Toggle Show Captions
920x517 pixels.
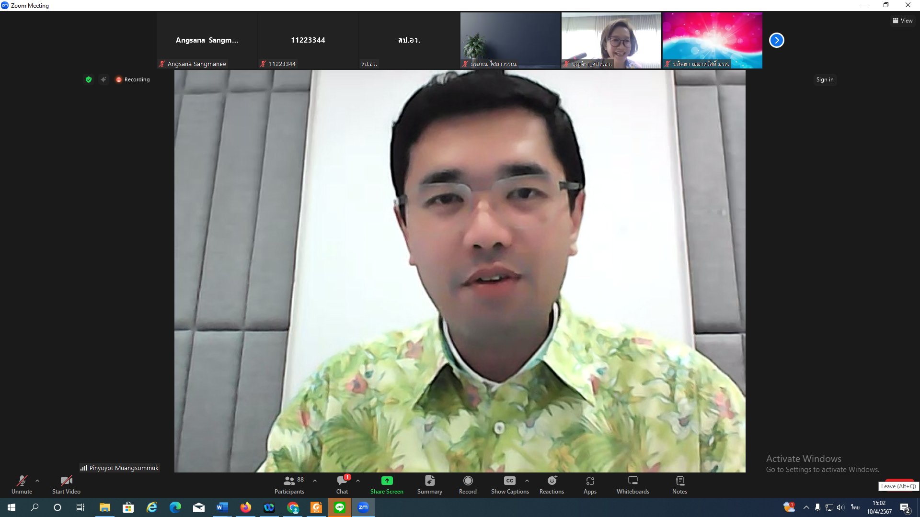pyautogui.click(x=510, y=484)
